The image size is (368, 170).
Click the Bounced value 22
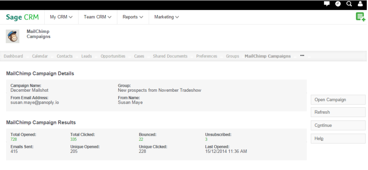(x=141, y=139)
